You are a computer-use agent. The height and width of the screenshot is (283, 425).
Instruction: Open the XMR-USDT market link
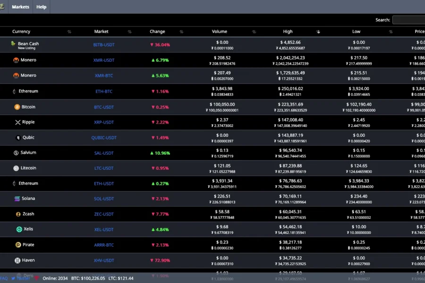point(104,60)
